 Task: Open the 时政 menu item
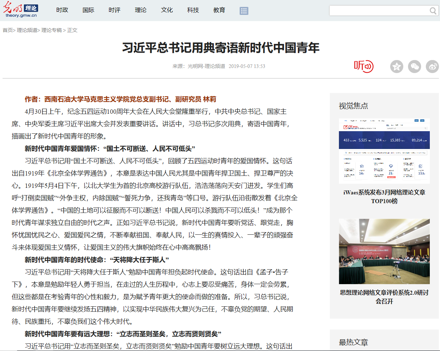[62, 10]
